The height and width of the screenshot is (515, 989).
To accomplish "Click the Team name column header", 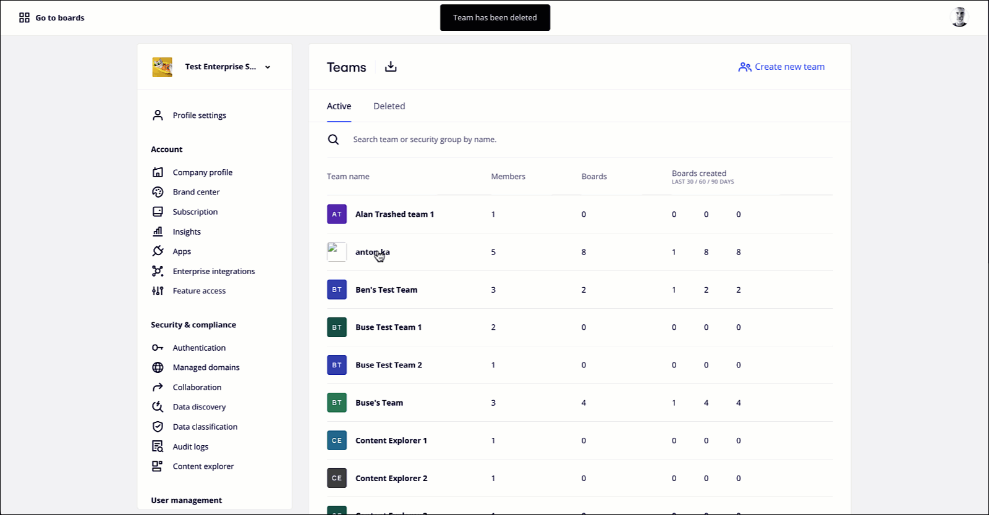I will [348, 177].
